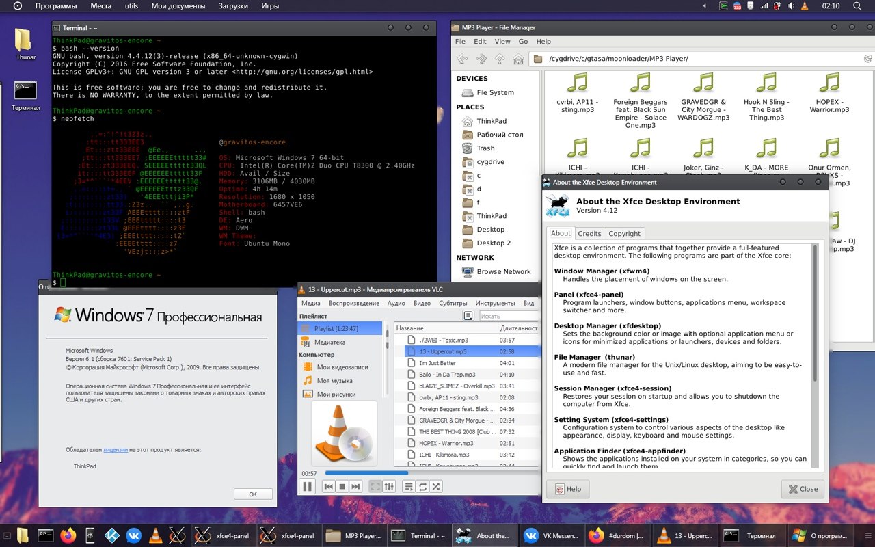This screenshot has height=547, width=875.
Task: Open the Инструменты menu in VLC
Action: click(x=495, y=303)
